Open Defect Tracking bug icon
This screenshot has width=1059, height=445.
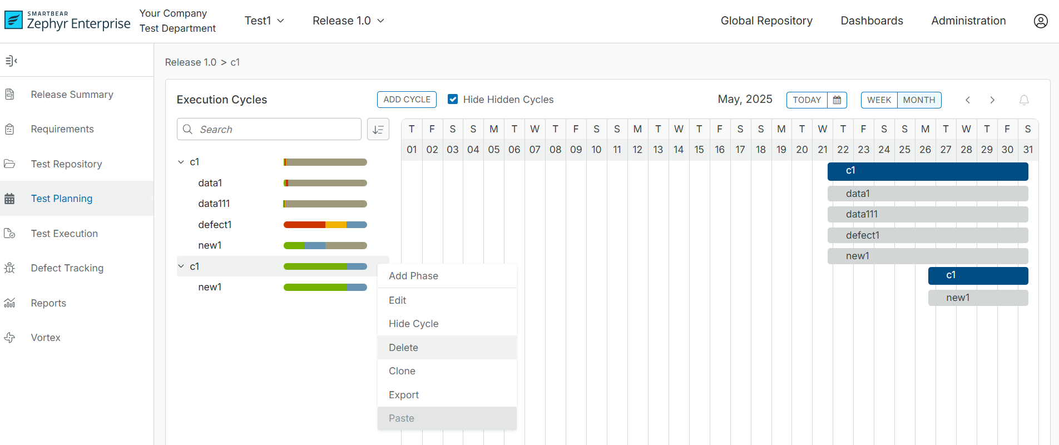tap(10, 268)
